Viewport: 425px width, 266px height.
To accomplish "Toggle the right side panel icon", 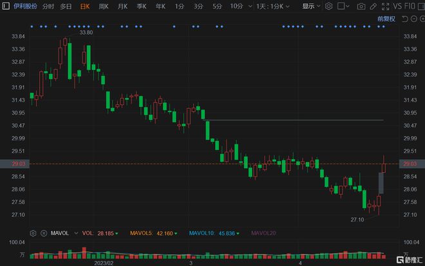I will tap(421, 6).
